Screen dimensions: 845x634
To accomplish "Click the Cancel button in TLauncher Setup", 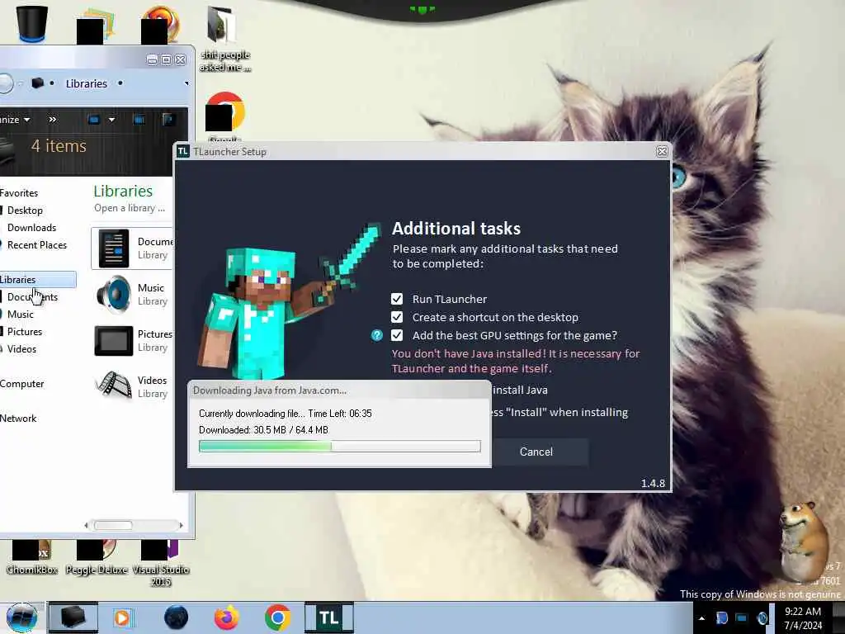I will (536, 452).
